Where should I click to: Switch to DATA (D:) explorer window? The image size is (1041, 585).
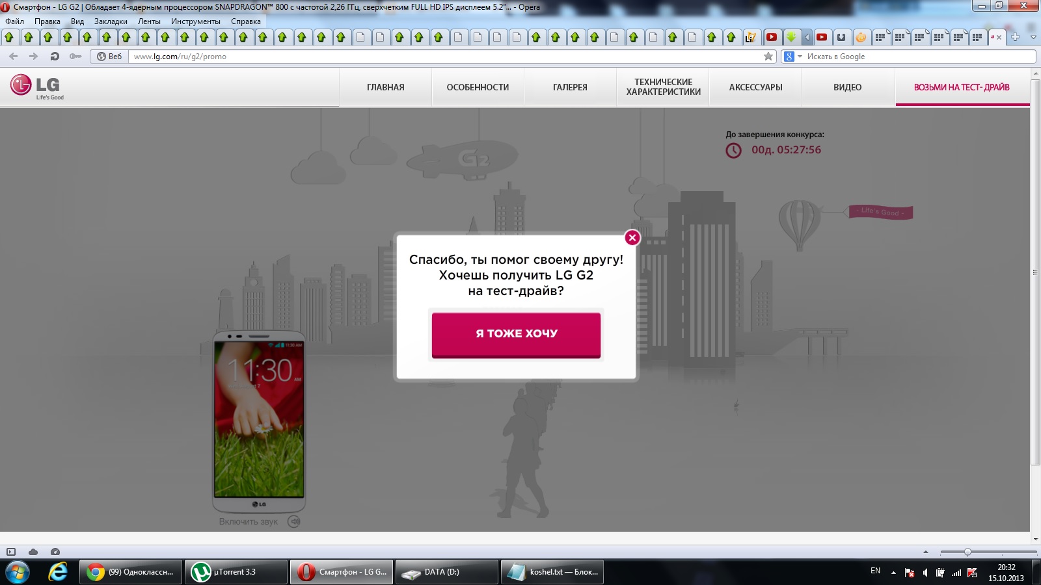click(446, 572)
